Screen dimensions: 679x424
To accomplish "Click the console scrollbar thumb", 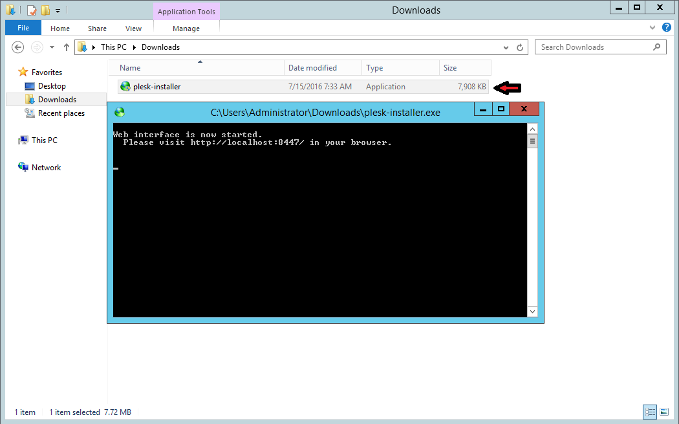I will pyautogui.click(x=533, y=141).
